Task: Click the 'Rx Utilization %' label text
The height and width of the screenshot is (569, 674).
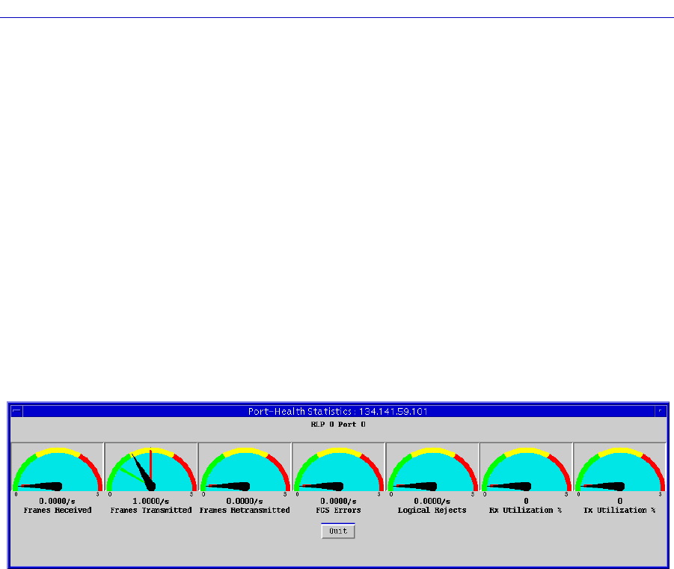Action: pyautogui.click(x=526, y=510)
